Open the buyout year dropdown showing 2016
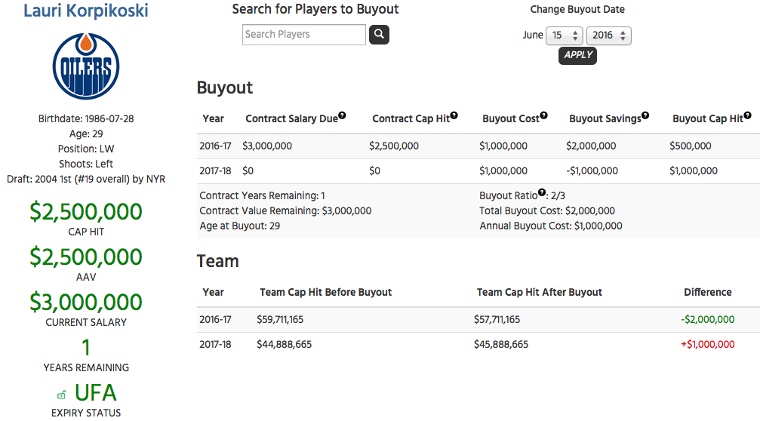 point(609,35)
